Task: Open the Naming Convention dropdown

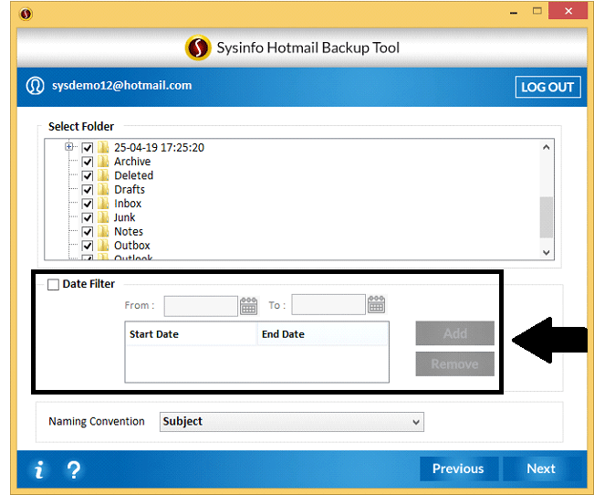Action: [x=292, y=422]
